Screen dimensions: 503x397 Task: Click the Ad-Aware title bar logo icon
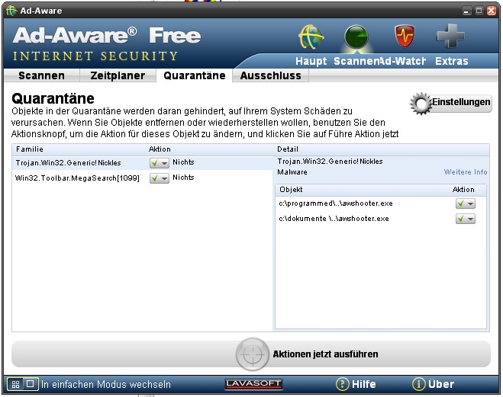[x=11, y=11]
